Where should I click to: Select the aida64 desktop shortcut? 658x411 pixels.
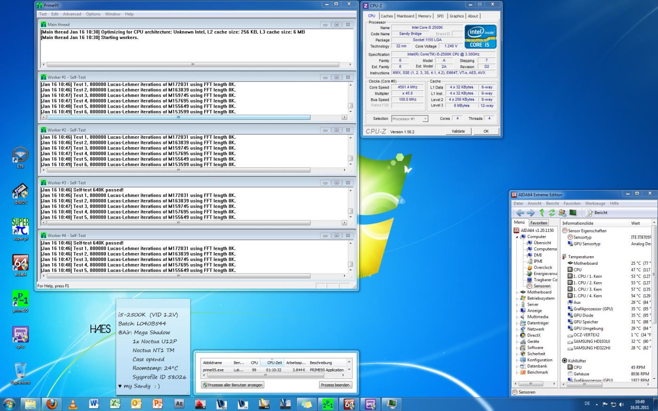20,266
